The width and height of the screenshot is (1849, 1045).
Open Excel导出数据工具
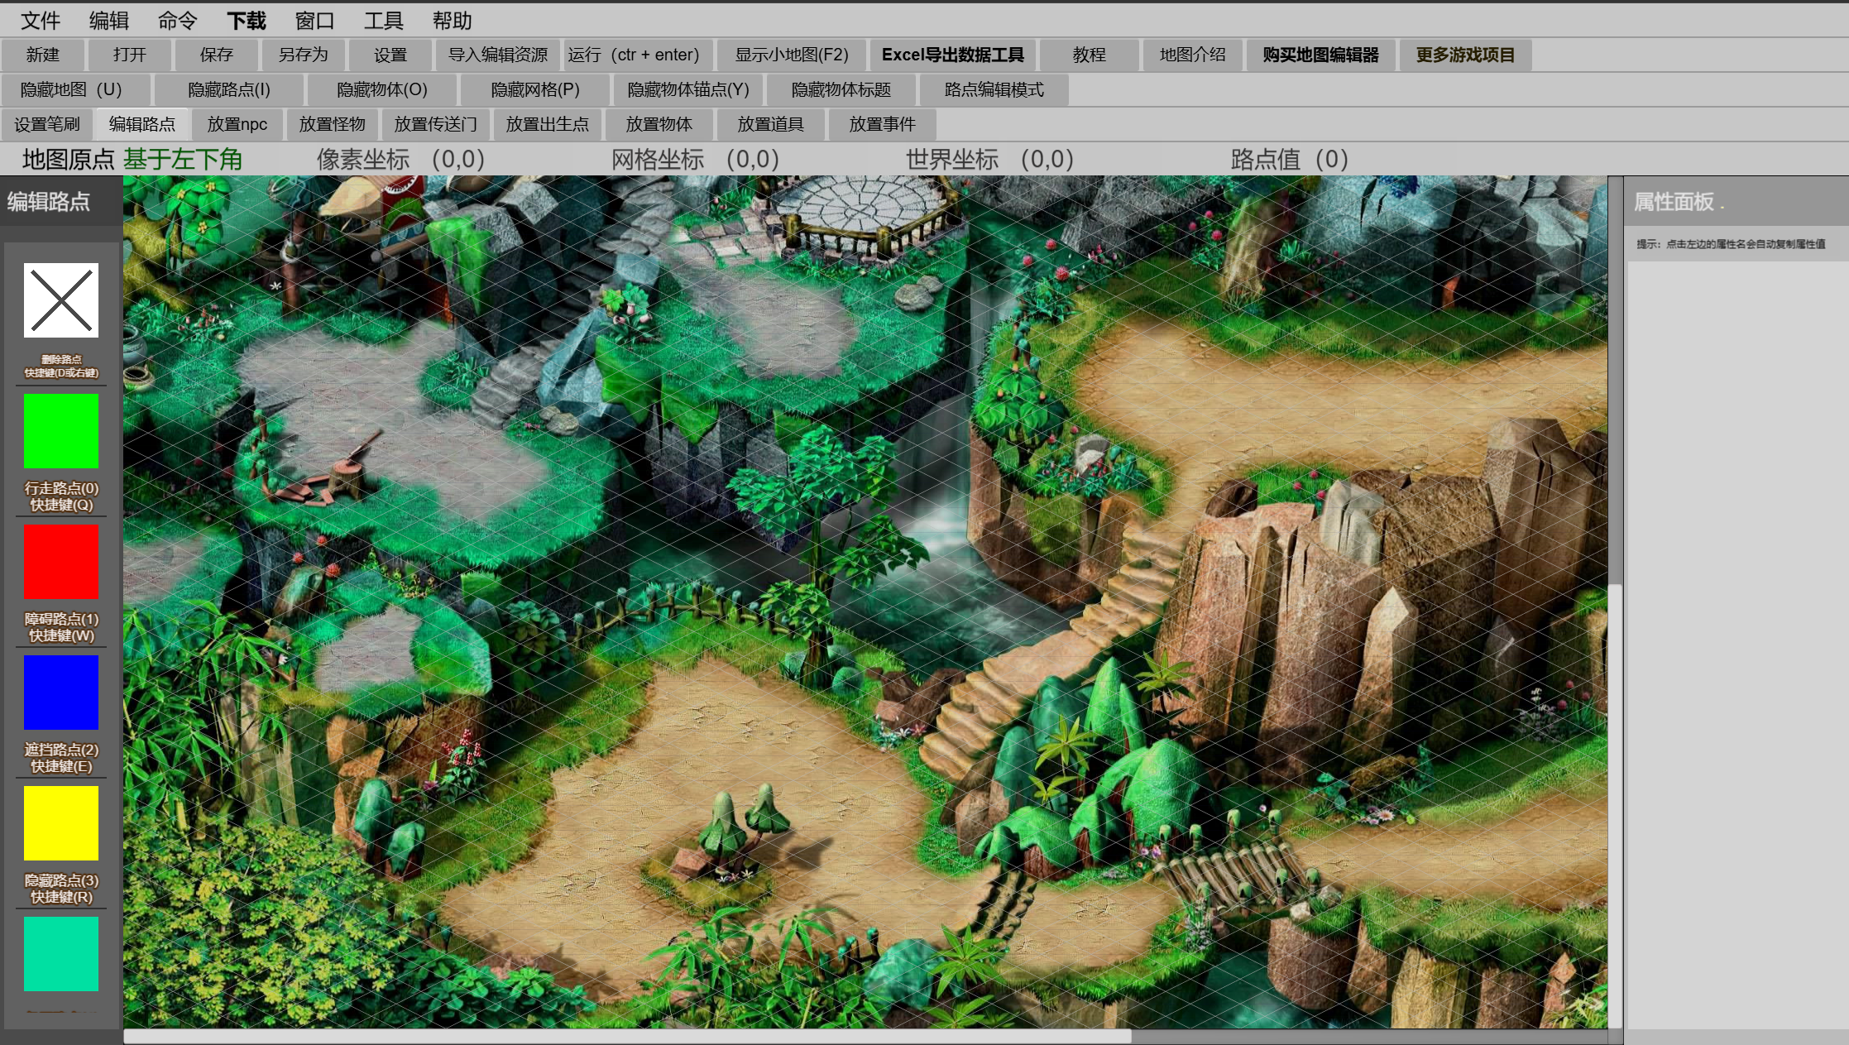pyautogui.click(x=952, y=55)
